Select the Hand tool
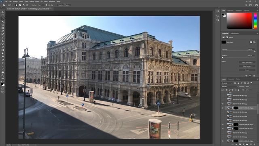The width and height of the screenshot is (259, 146). tap(3, 72)
